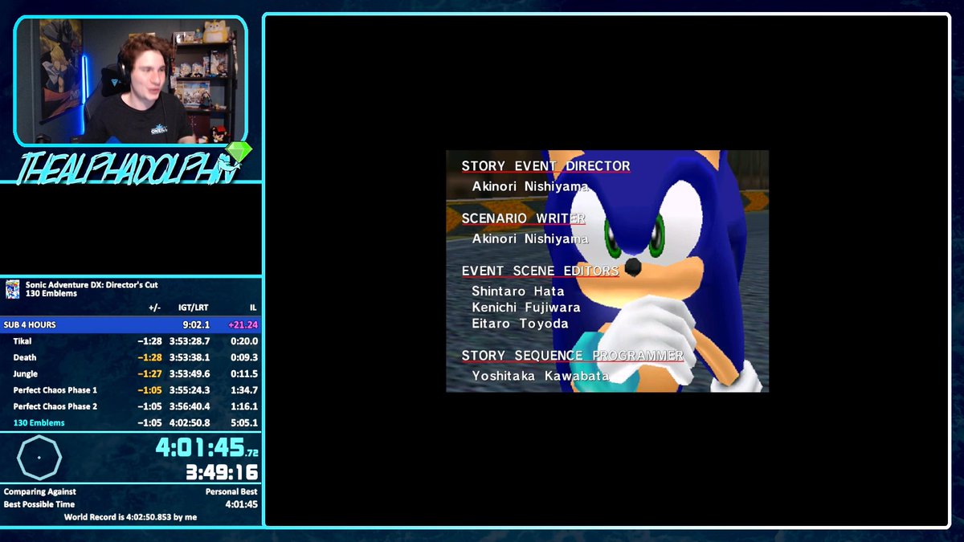This screenshot has width=964, height=542.
Task: Select the 130 Emblems final split row name
Action: point(39,422)
